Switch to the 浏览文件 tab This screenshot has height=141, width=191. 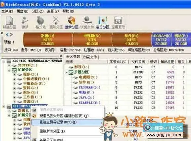[90, 57]
